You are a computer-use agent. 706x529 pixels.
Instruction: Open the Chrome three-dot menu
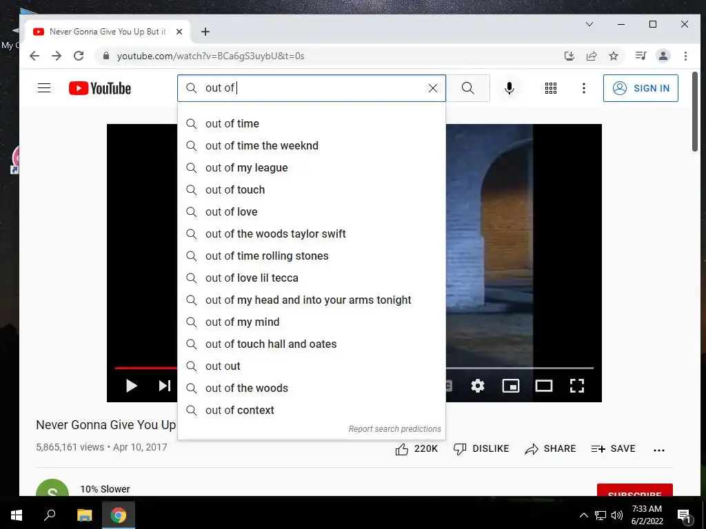[685, 56]
